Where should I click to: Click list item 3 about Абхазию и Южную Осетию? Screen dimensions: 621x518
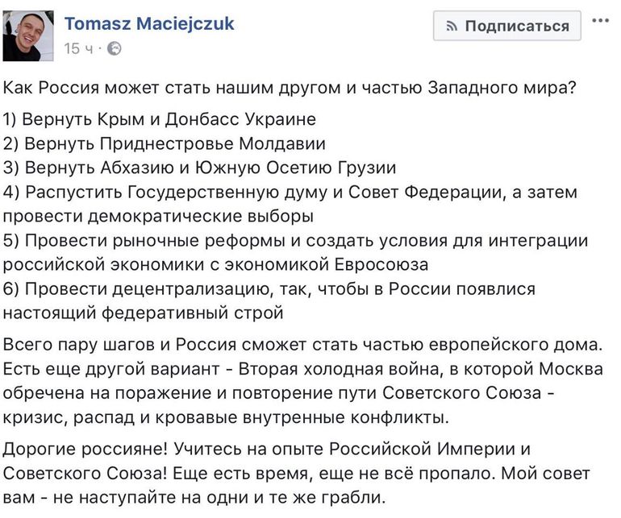tap(200, 168)
